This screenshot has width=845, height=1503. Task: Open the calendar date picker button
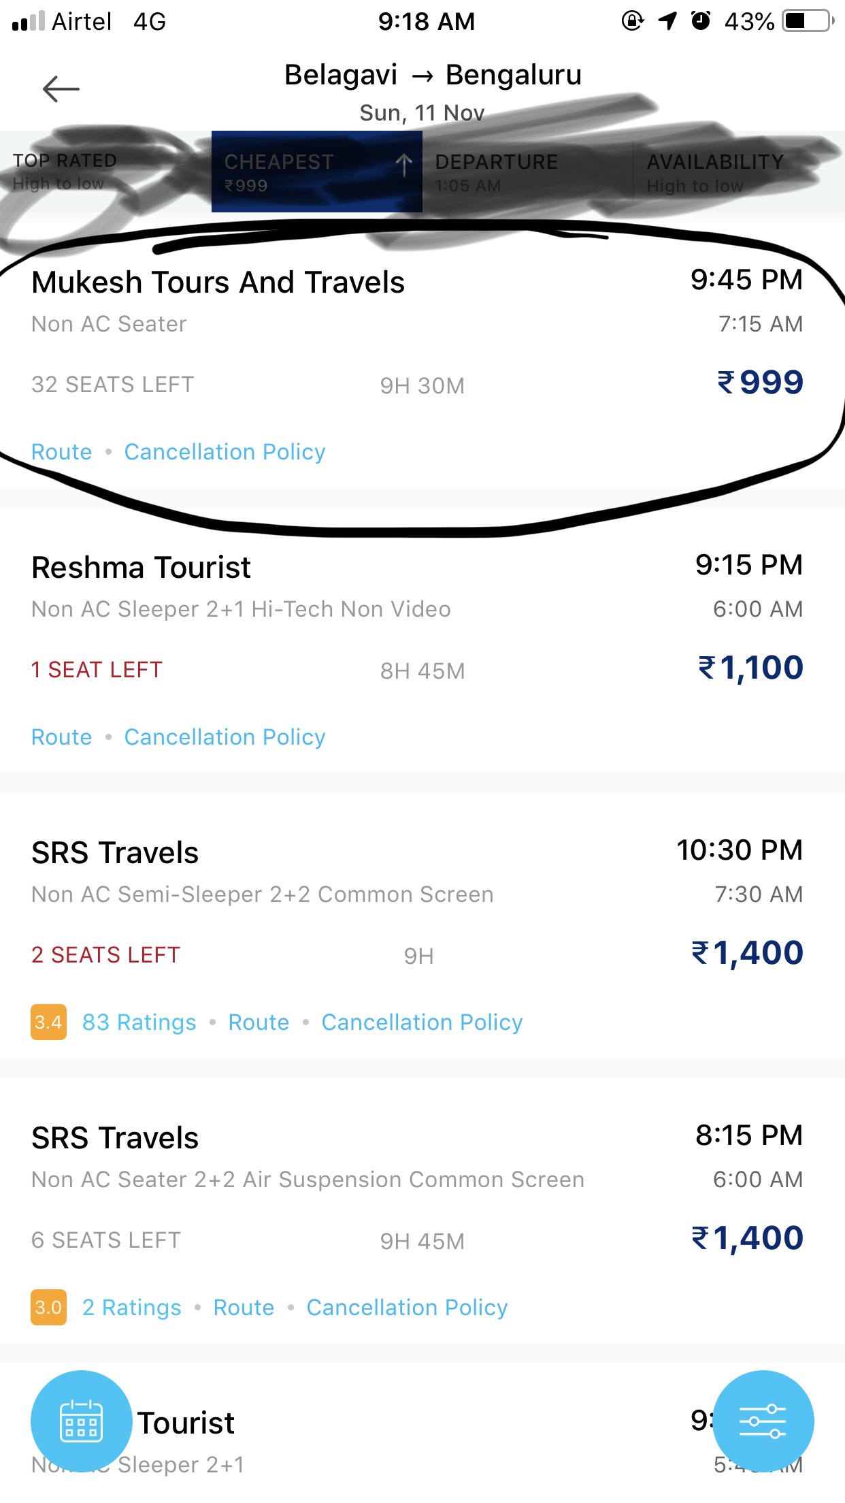point(81,1421)
